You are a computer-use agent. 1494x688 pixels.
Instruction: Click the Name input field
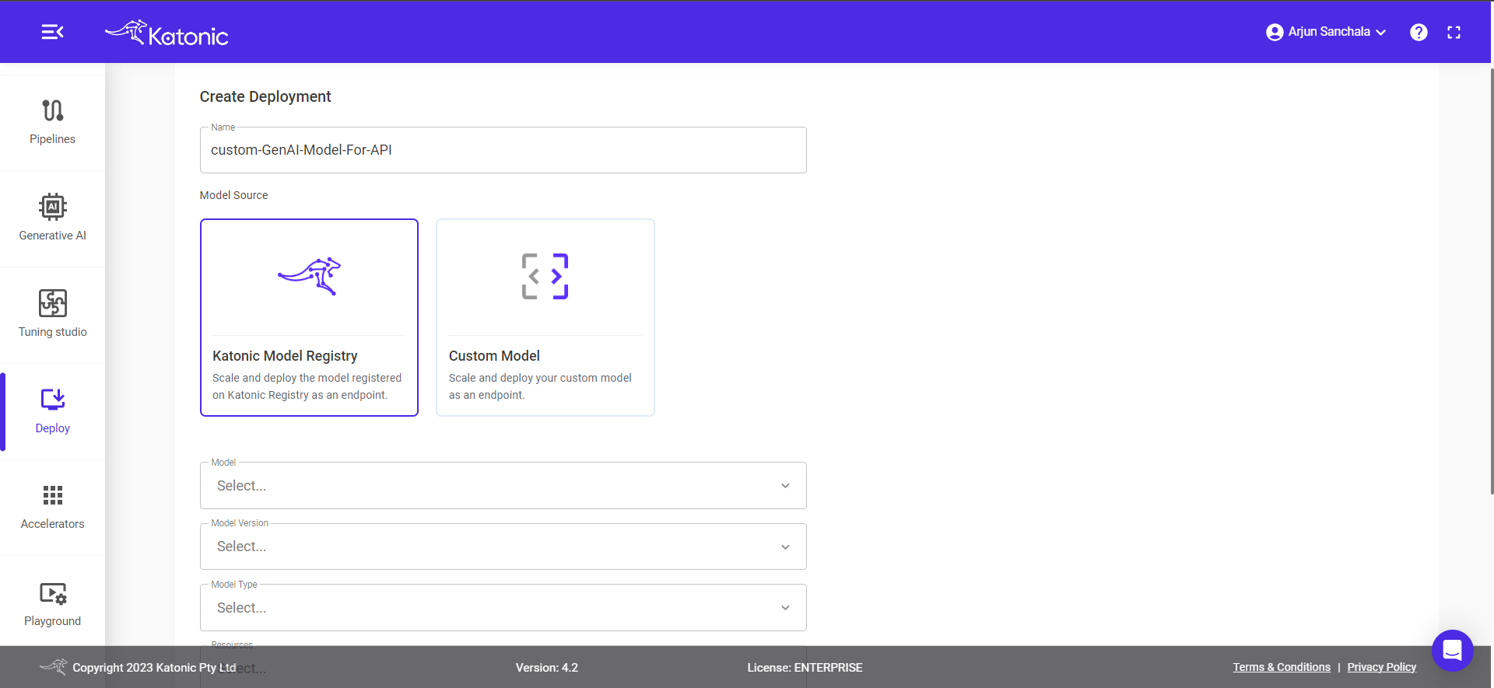[x=503, y=150]
